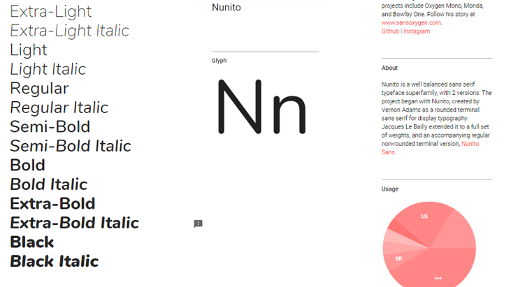Select the Extra-Light font style sample
Screen dimensions: 511x287
[x=50, y=11]
